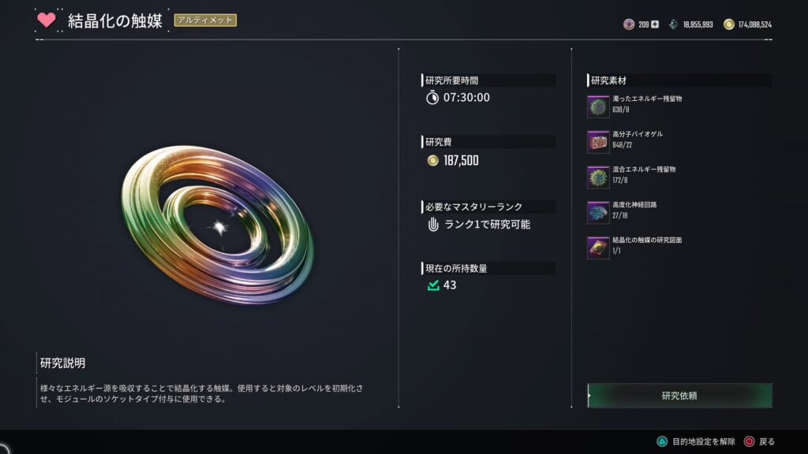Click the circle 戻る back prompt
This screenshot has width=808, height=454.
[x=759, y=441]
